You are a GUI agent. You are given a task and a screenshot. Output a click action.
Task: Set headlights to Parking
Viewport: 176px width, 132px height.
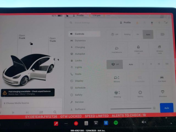tap(127, 34)
